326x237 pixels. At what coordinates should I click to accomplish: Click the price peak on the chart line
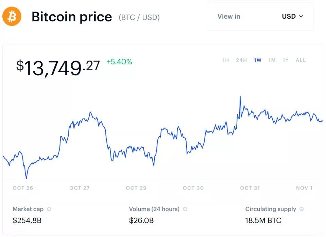240,97
